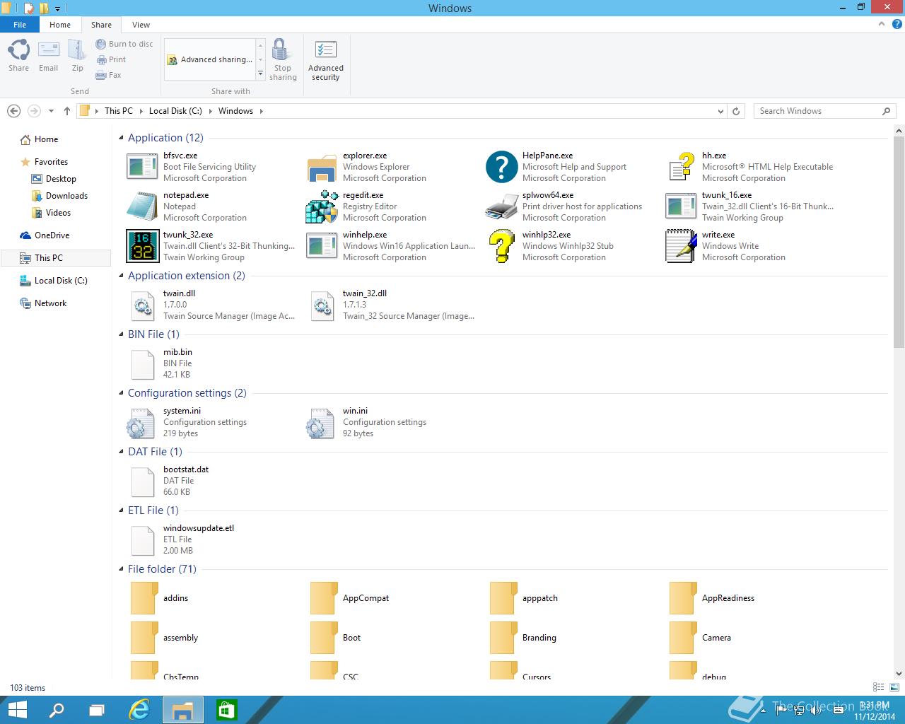905x724 pixels.
Task: Refresh the Windows folder view
Action: (736, 111)
